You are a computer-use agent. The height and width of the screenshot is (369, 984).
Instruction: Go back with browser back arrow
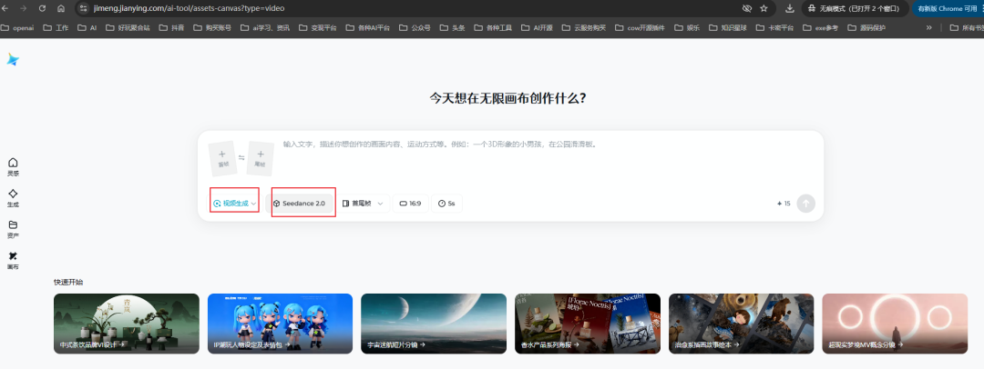pos(6,8)
